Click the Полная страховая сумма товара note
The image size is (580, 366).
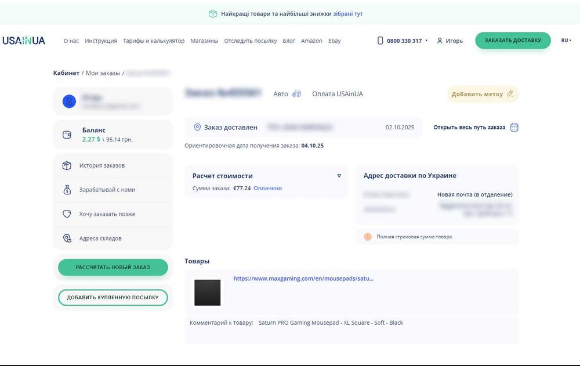click(415, 237)
